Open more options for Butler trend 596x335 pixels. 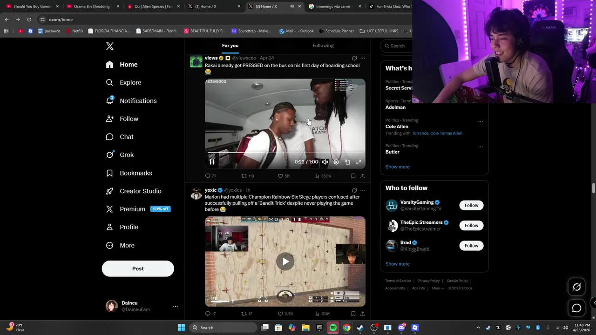click(481, 147)
